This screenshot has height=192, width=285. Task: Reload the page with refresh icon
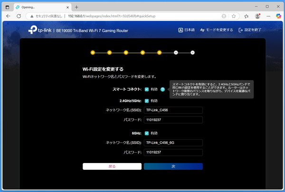click(19, 16)
